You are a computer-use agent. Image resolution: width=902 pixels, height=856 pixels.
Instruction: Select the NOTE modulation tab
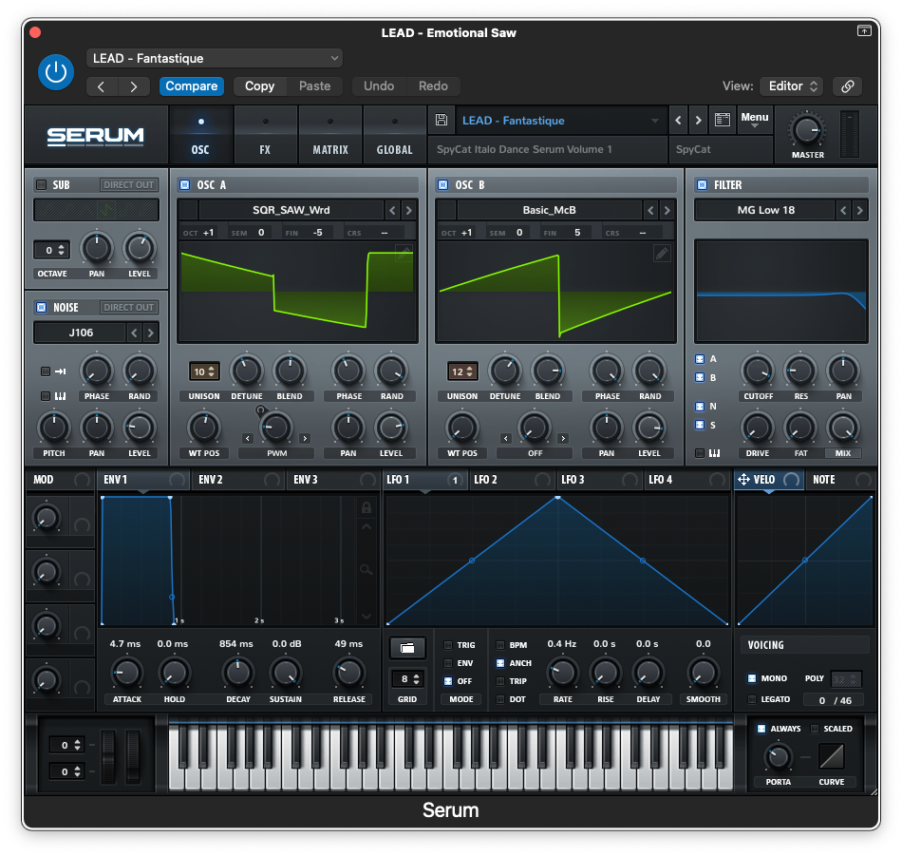(840, 480)
